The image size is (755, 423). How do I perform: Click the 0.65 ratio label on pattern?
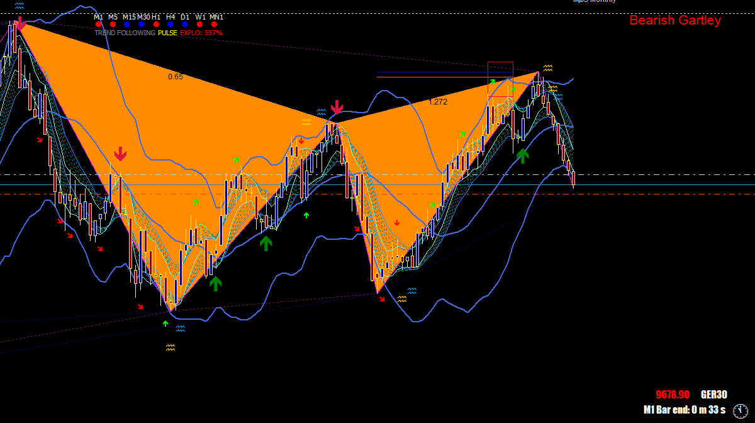pos(176,77)
